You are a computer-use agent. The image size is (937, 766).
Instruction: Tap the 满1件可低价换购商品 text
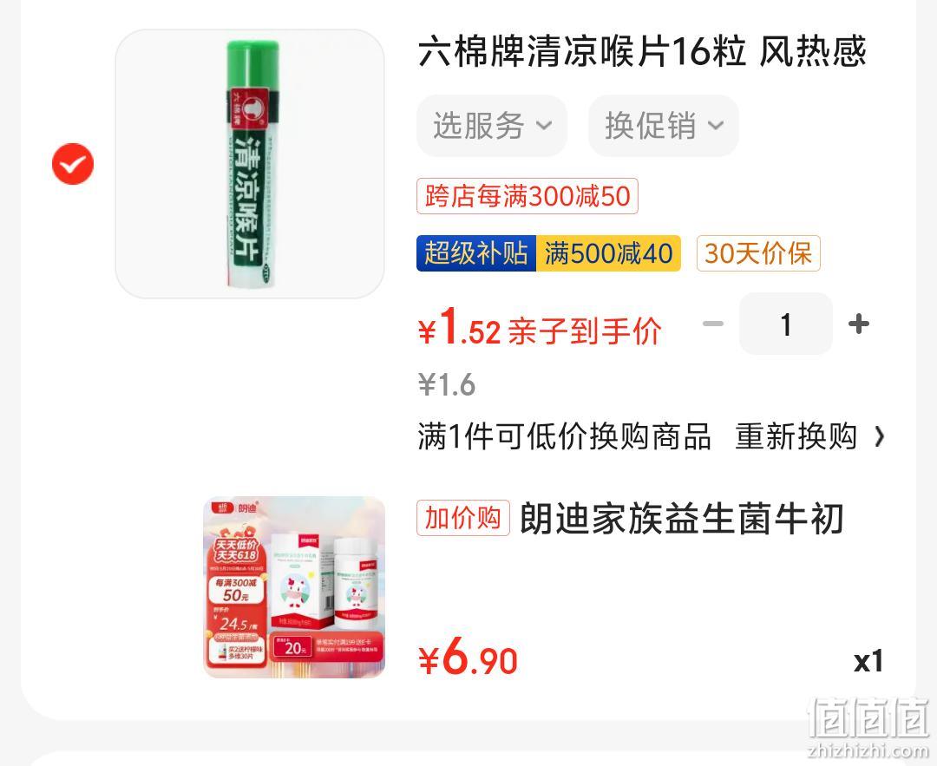click(564, 436)
